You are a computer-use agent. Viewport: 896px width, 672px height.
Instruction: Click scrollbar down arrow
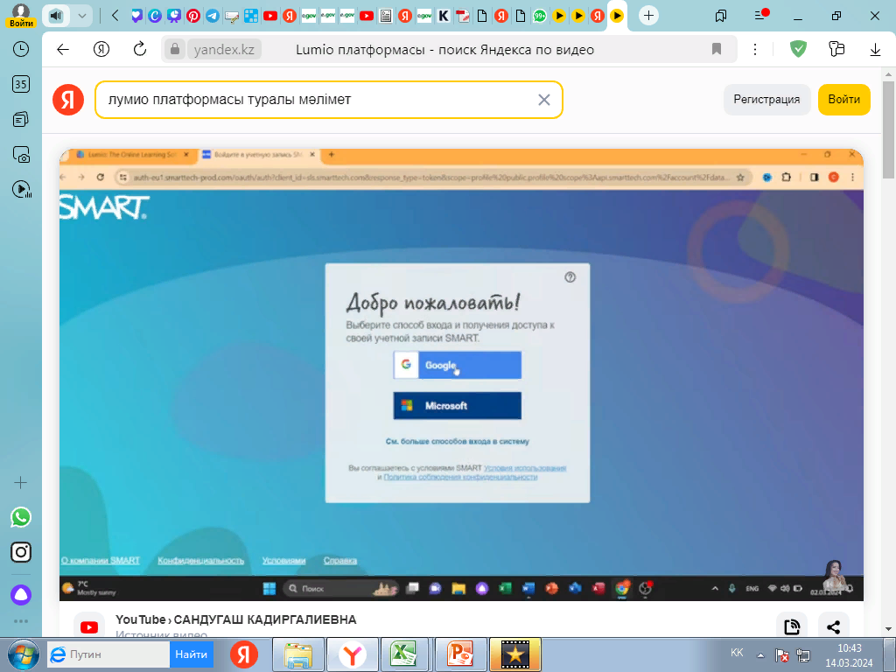(x=888, y=629)
